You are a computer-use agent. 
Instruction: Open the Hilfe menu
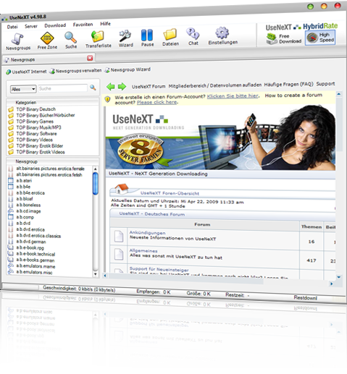[x=105, y=24]
